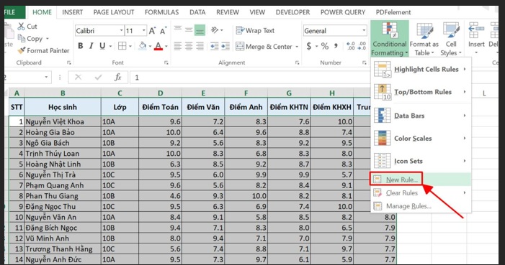This screenshot has width=505, height=265.
Task: Open Conditional Formatting dropdown
Action: (390, 39)
